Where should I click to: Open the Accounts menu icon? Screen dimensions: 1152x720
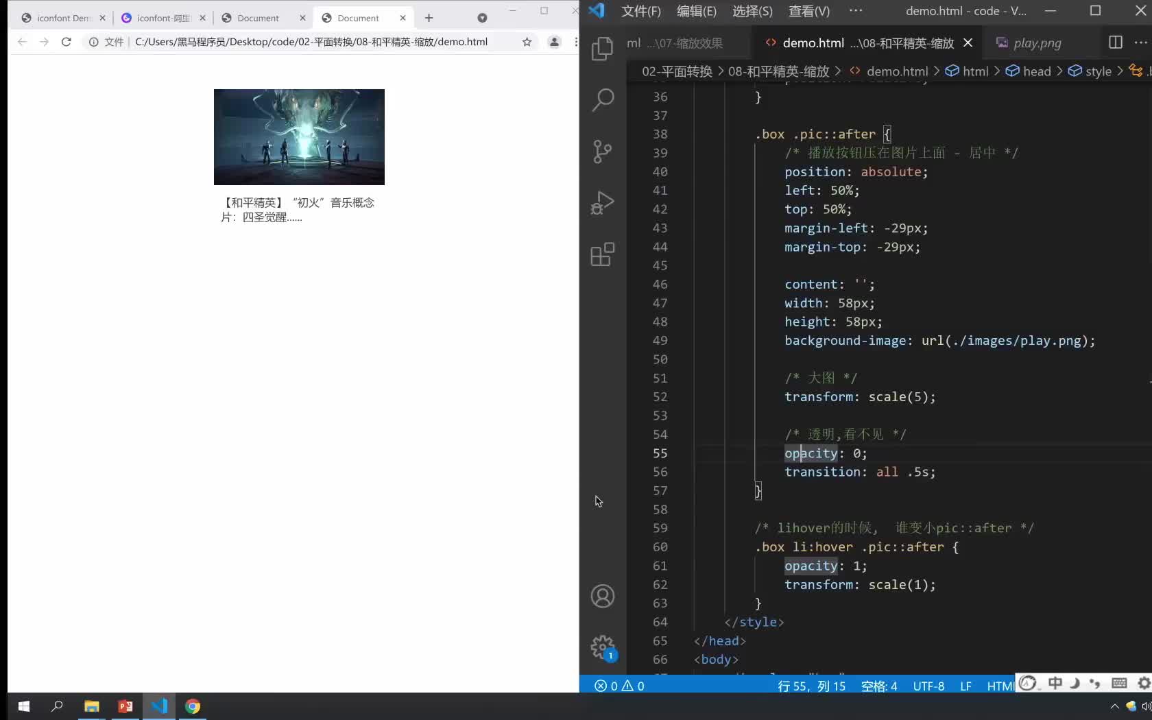point(602,596)
